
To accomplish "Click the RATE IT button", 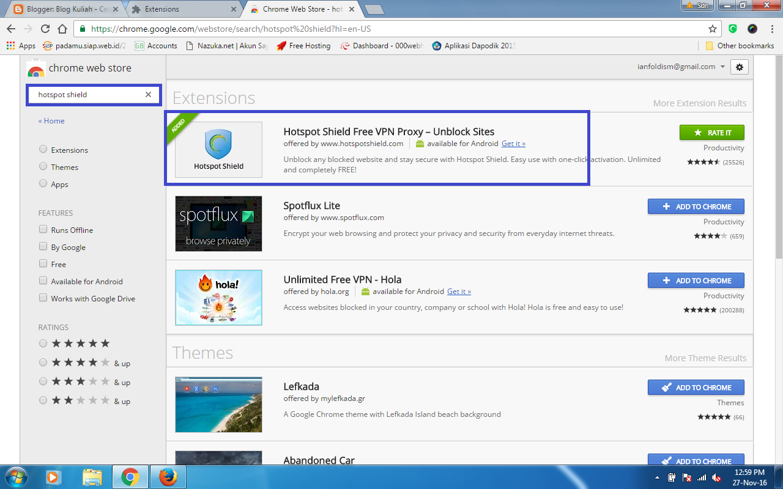I will click(712, 133).
